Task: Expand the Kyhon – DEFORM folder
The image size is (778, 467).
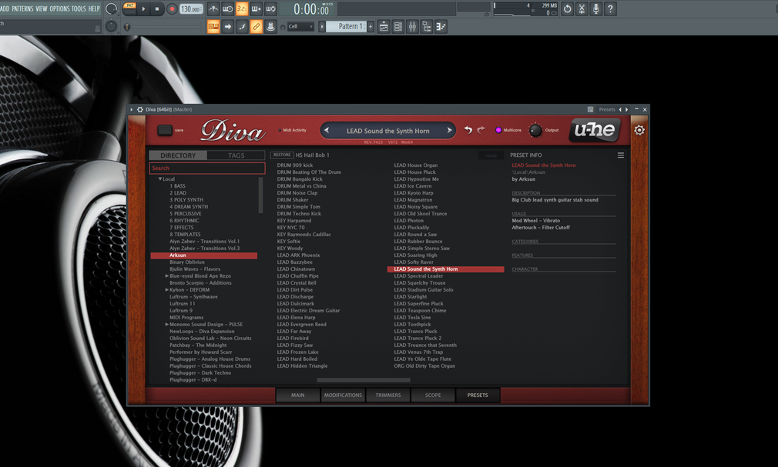Action: [166, 290]
